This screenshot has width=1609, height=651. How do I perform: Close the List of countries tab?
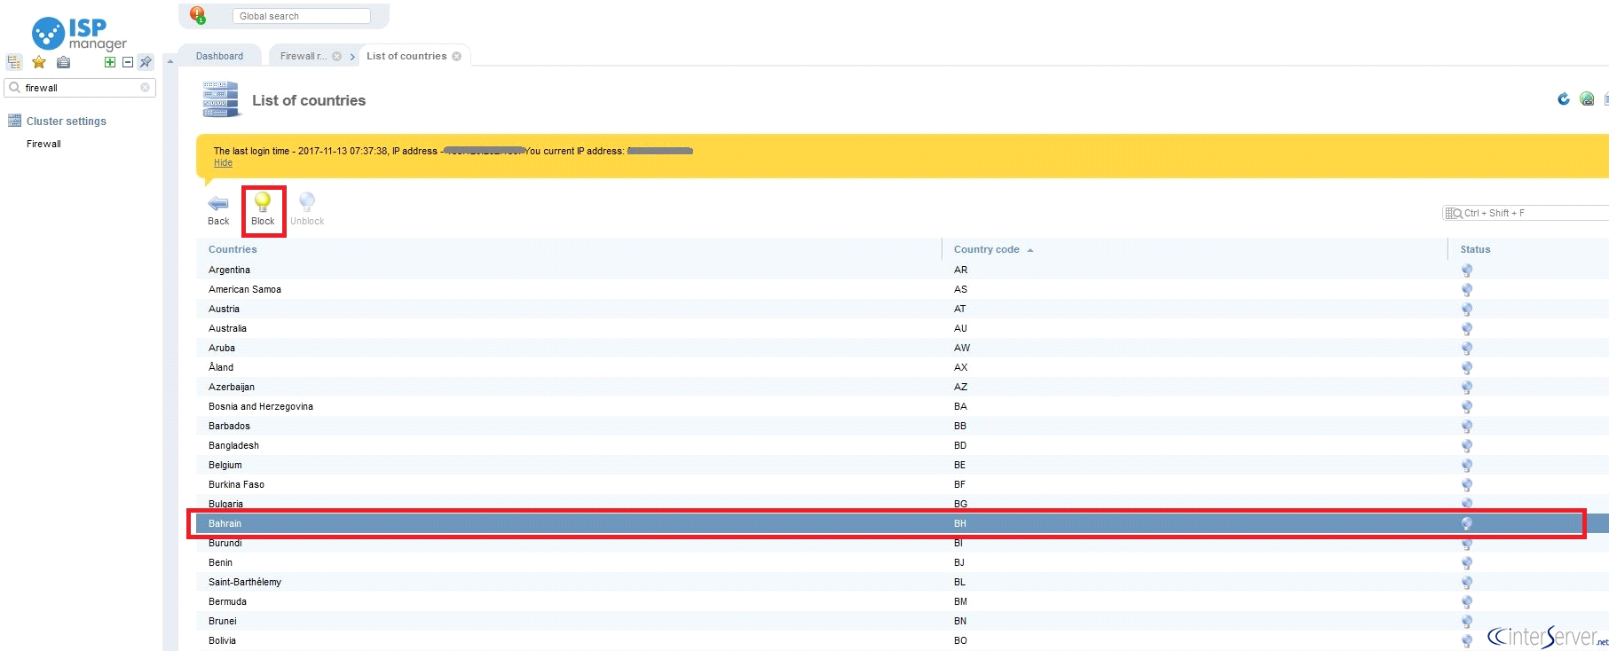457,56
